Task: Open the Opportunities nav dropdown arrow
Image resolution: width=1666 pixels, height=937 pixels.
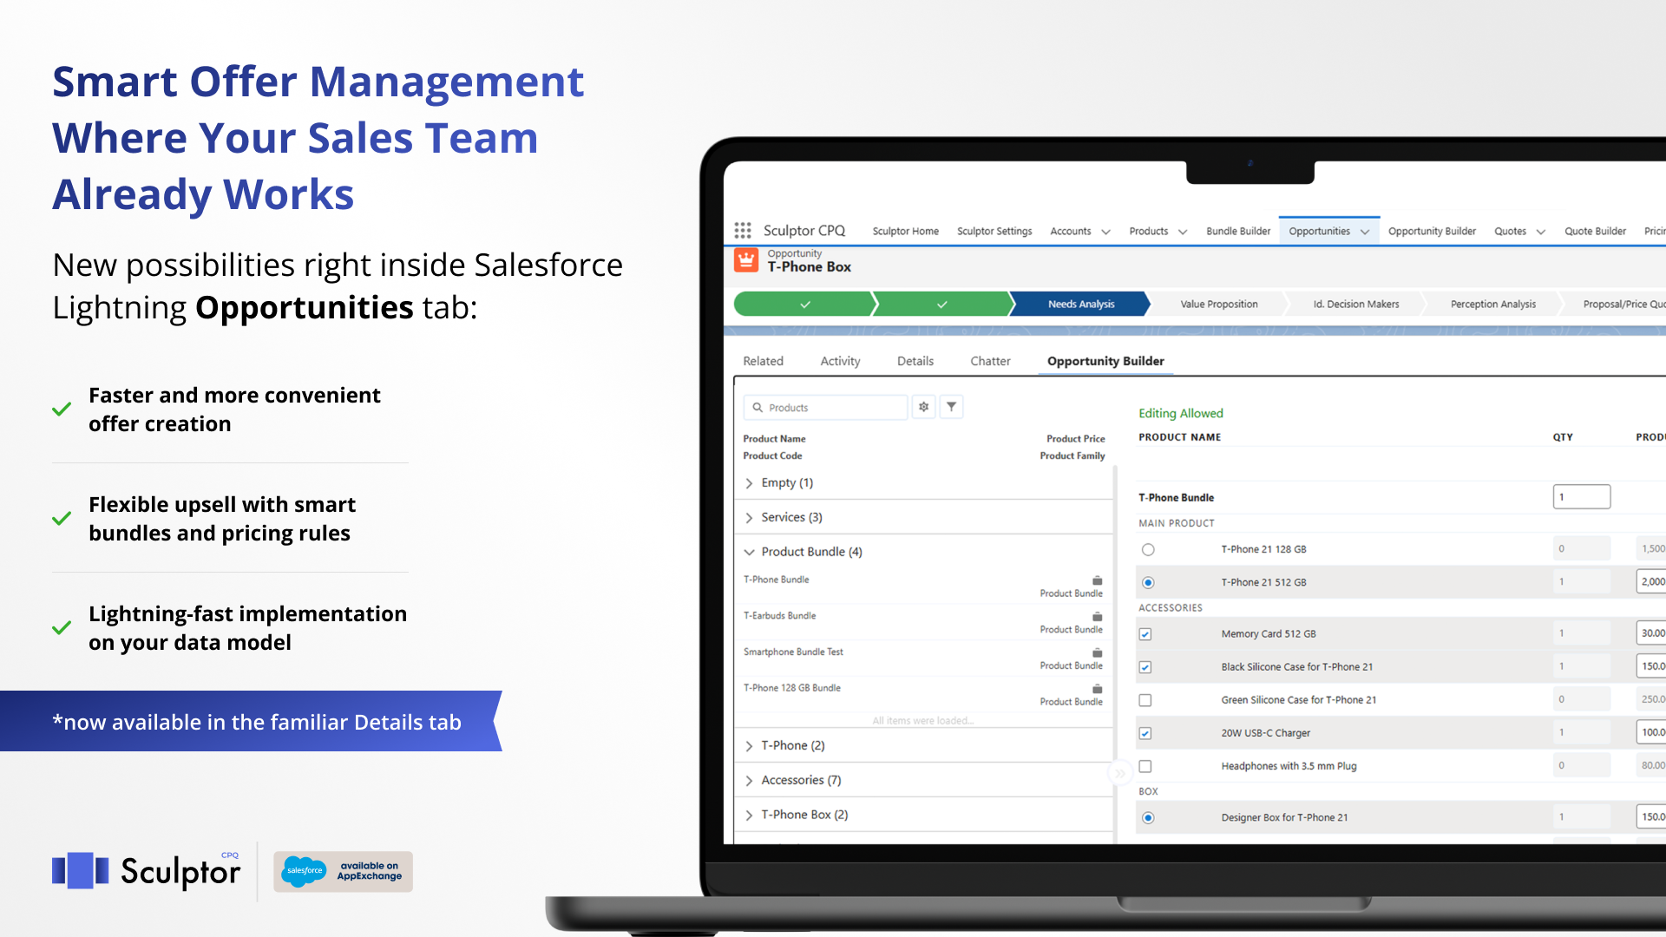Action: (x=1365, y=232)
